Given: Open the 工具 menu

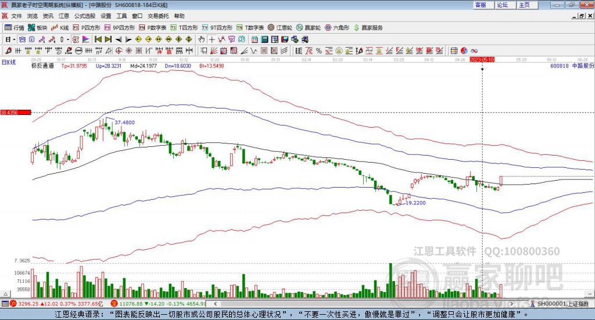Looking at the screenshot, I should point(121,16).
